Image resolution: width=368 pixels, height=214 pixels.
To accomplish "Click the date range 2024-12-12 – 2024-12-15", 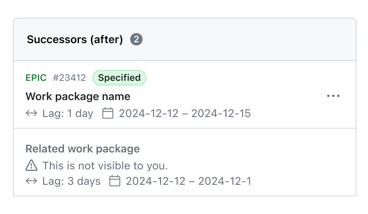I will [185, 114].
